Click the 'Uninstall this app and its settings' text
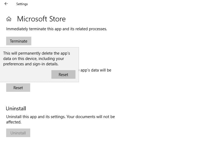 pos(60,119)
